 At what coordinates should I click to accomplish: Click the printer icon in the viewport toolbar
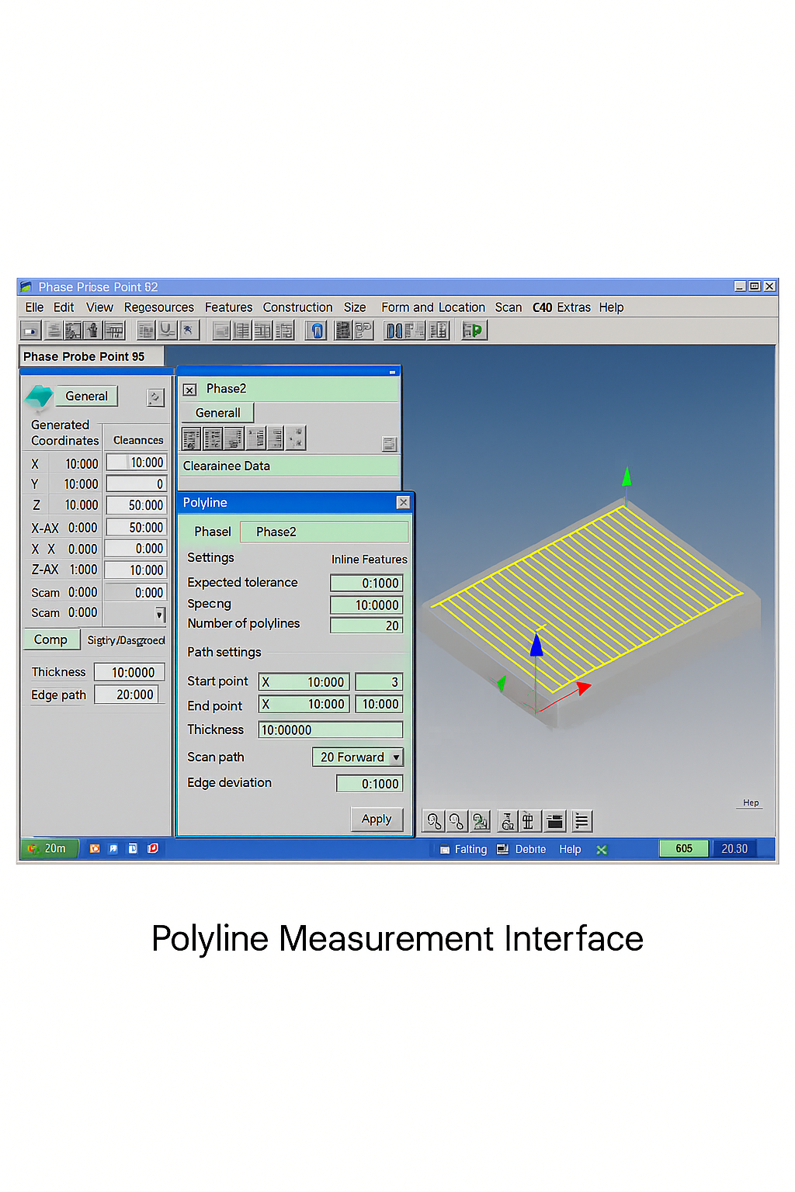coord(554,820)
